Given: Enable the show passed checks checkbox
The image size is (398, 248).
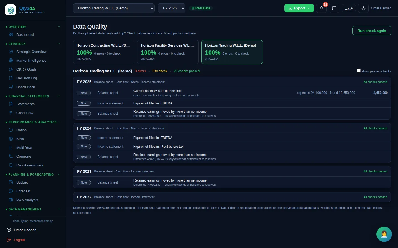Looking at the screenshot, I should pos(359,71).
